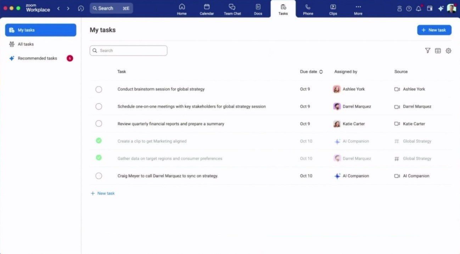Open the Phone tab
Screen dimensions: 460x254
pos(308,9)
